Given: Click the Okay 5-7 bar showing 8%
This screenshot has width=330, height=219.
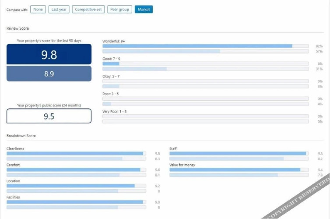Looking at the screenshot, I should pyautogui.click(x=205, y=86).
